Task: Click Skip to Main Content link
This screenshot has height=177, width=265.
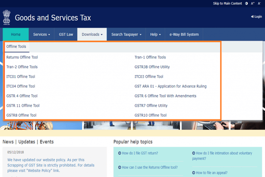Action: pos(227,4)
